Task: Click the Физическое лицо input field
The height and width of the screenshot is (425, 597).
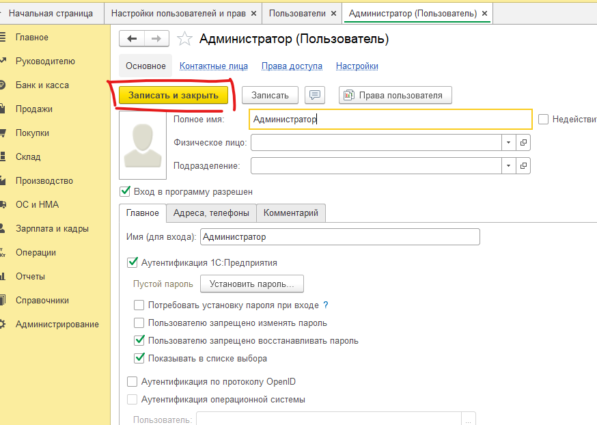Action: [x=376, y=142]
